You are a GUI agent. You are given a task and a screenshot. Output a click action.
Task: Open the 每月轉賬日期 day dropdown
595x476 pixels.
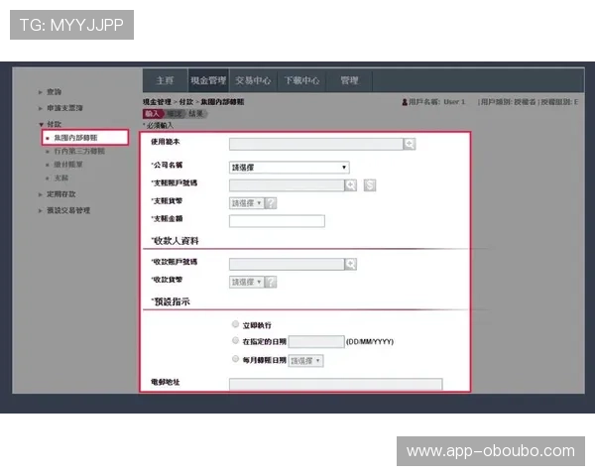[x=305, y=361]
